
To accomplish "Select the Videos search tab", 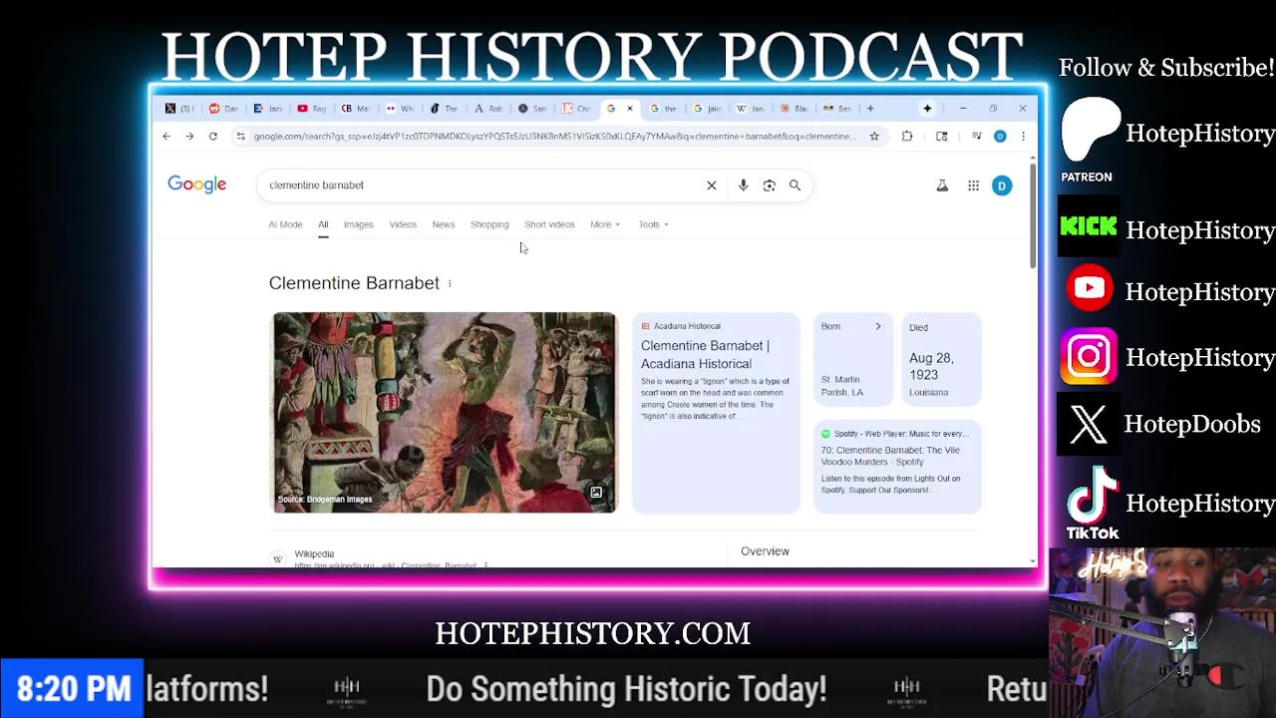I will pos(403,224).
